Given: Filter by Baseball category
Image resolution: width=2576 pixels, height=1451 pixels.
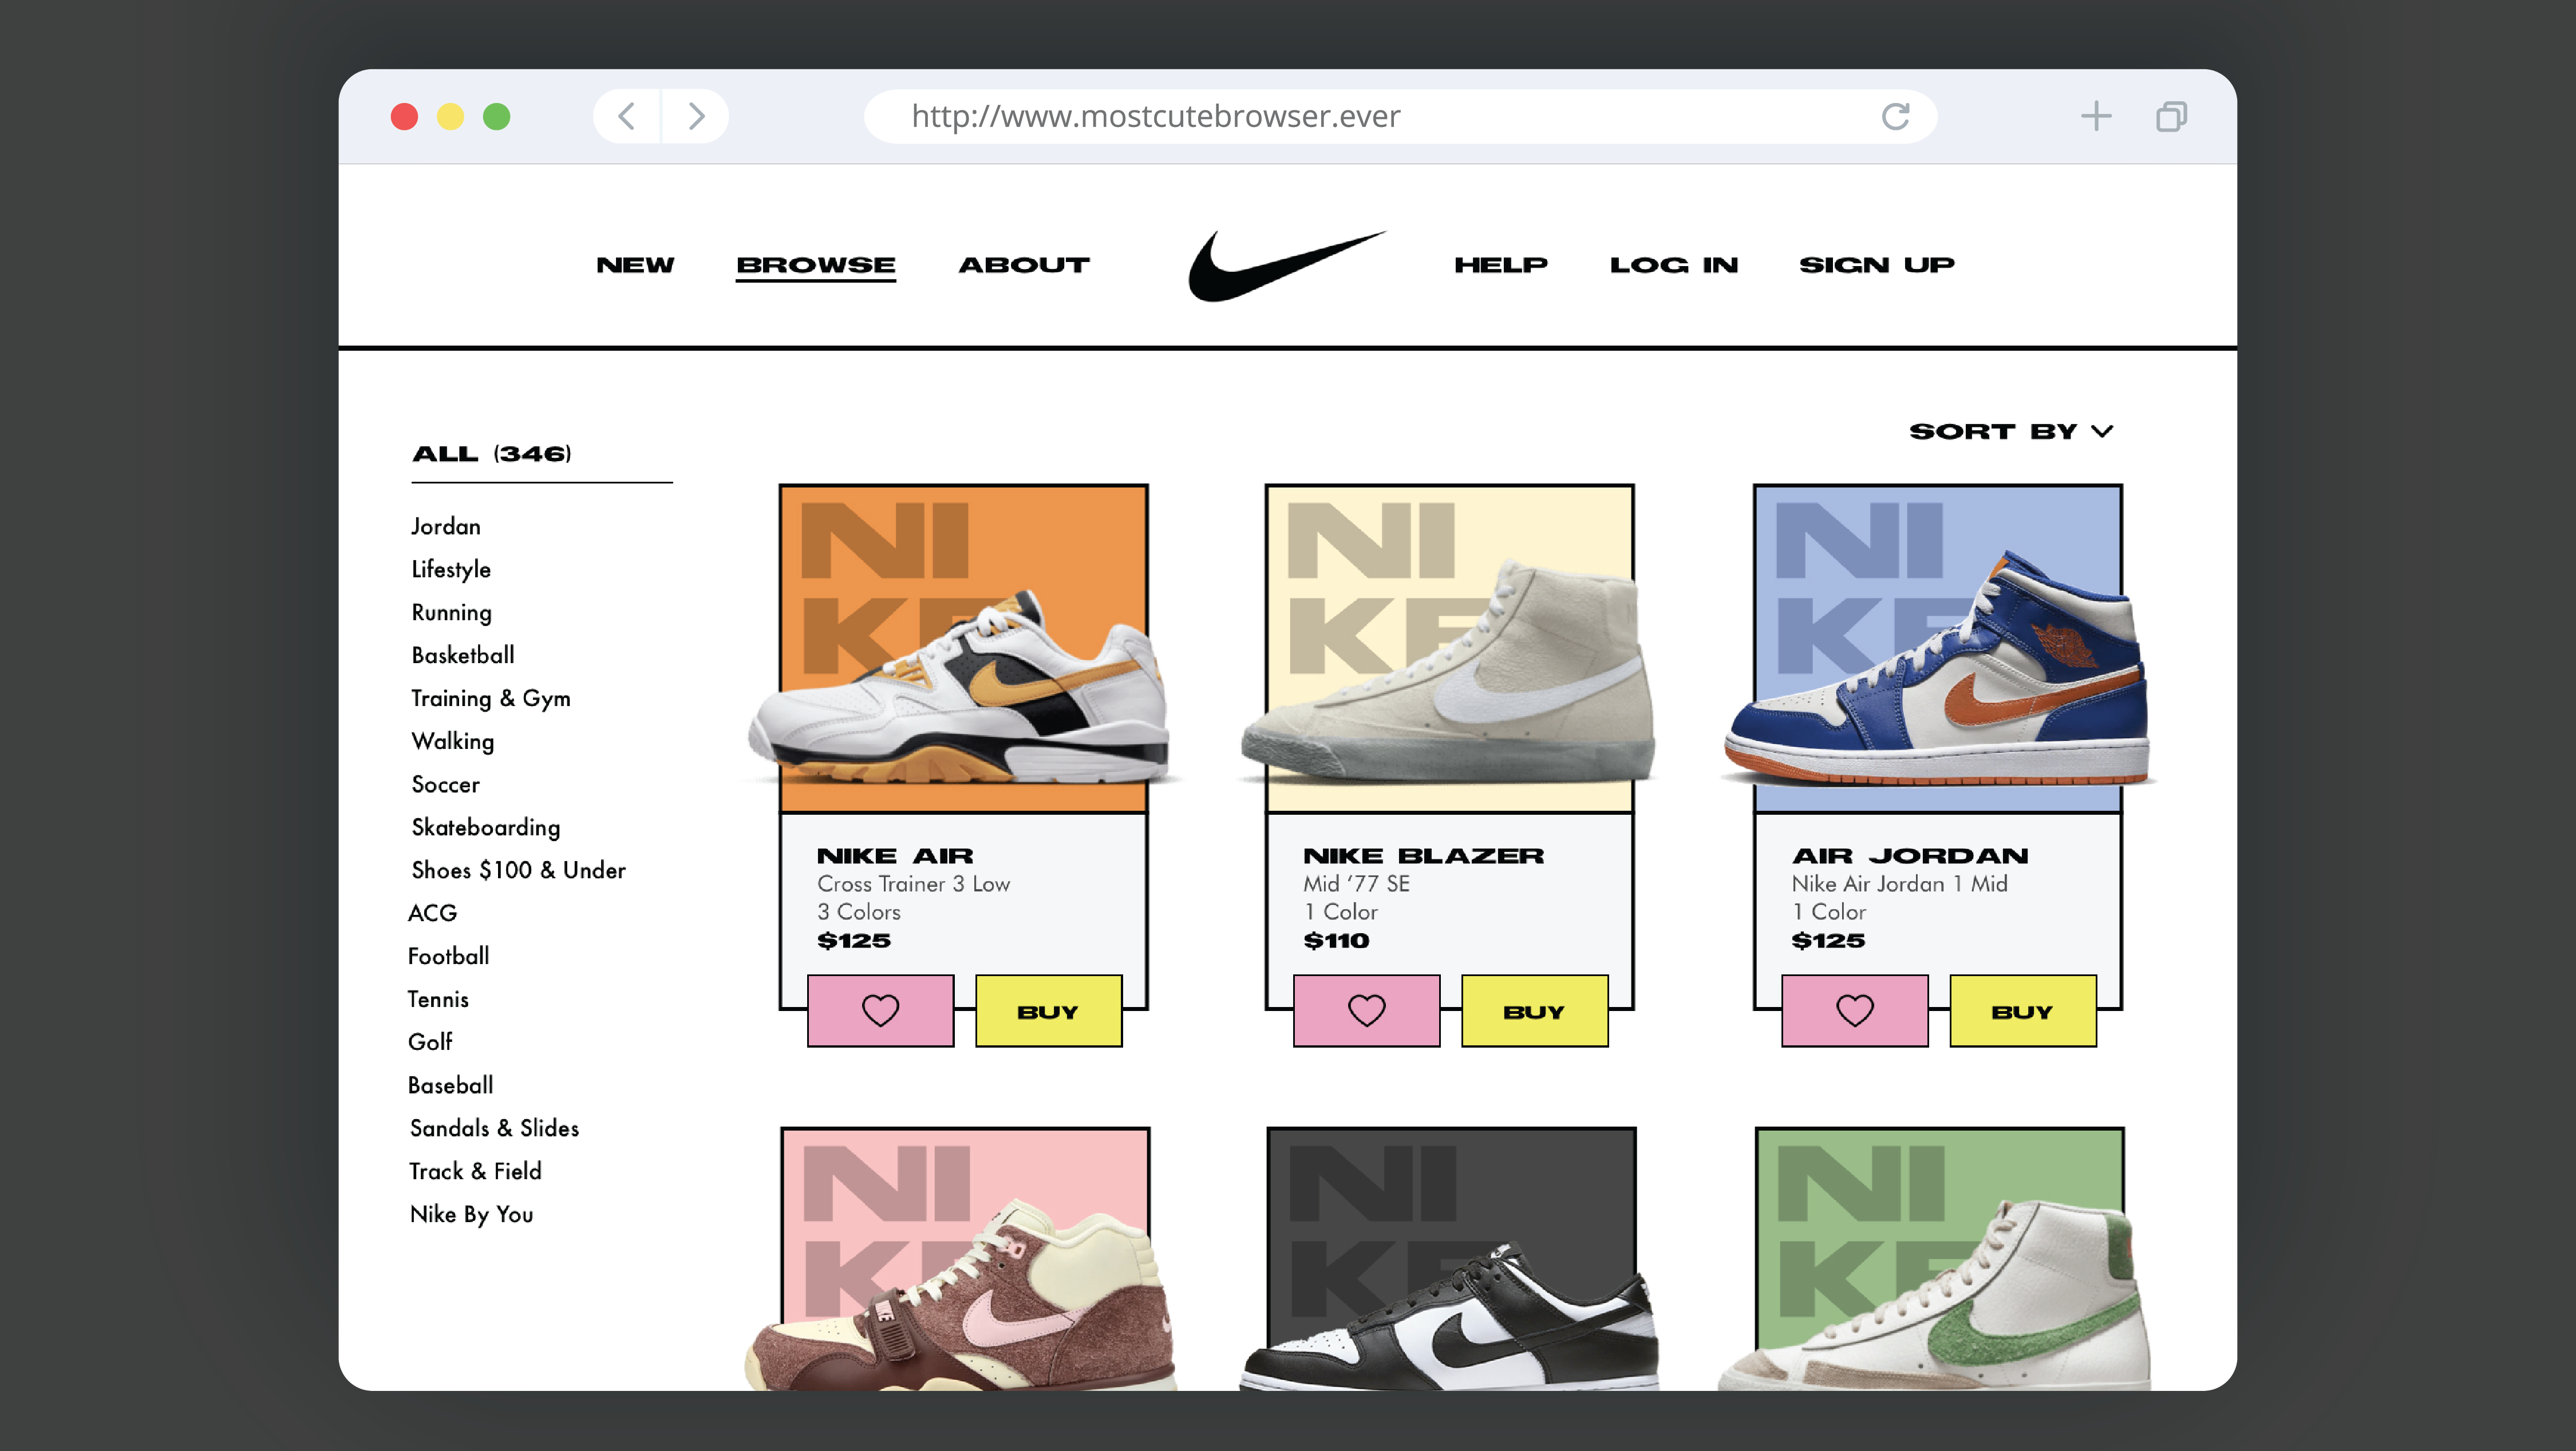Looking at the screenshot, I should 450,1085.
